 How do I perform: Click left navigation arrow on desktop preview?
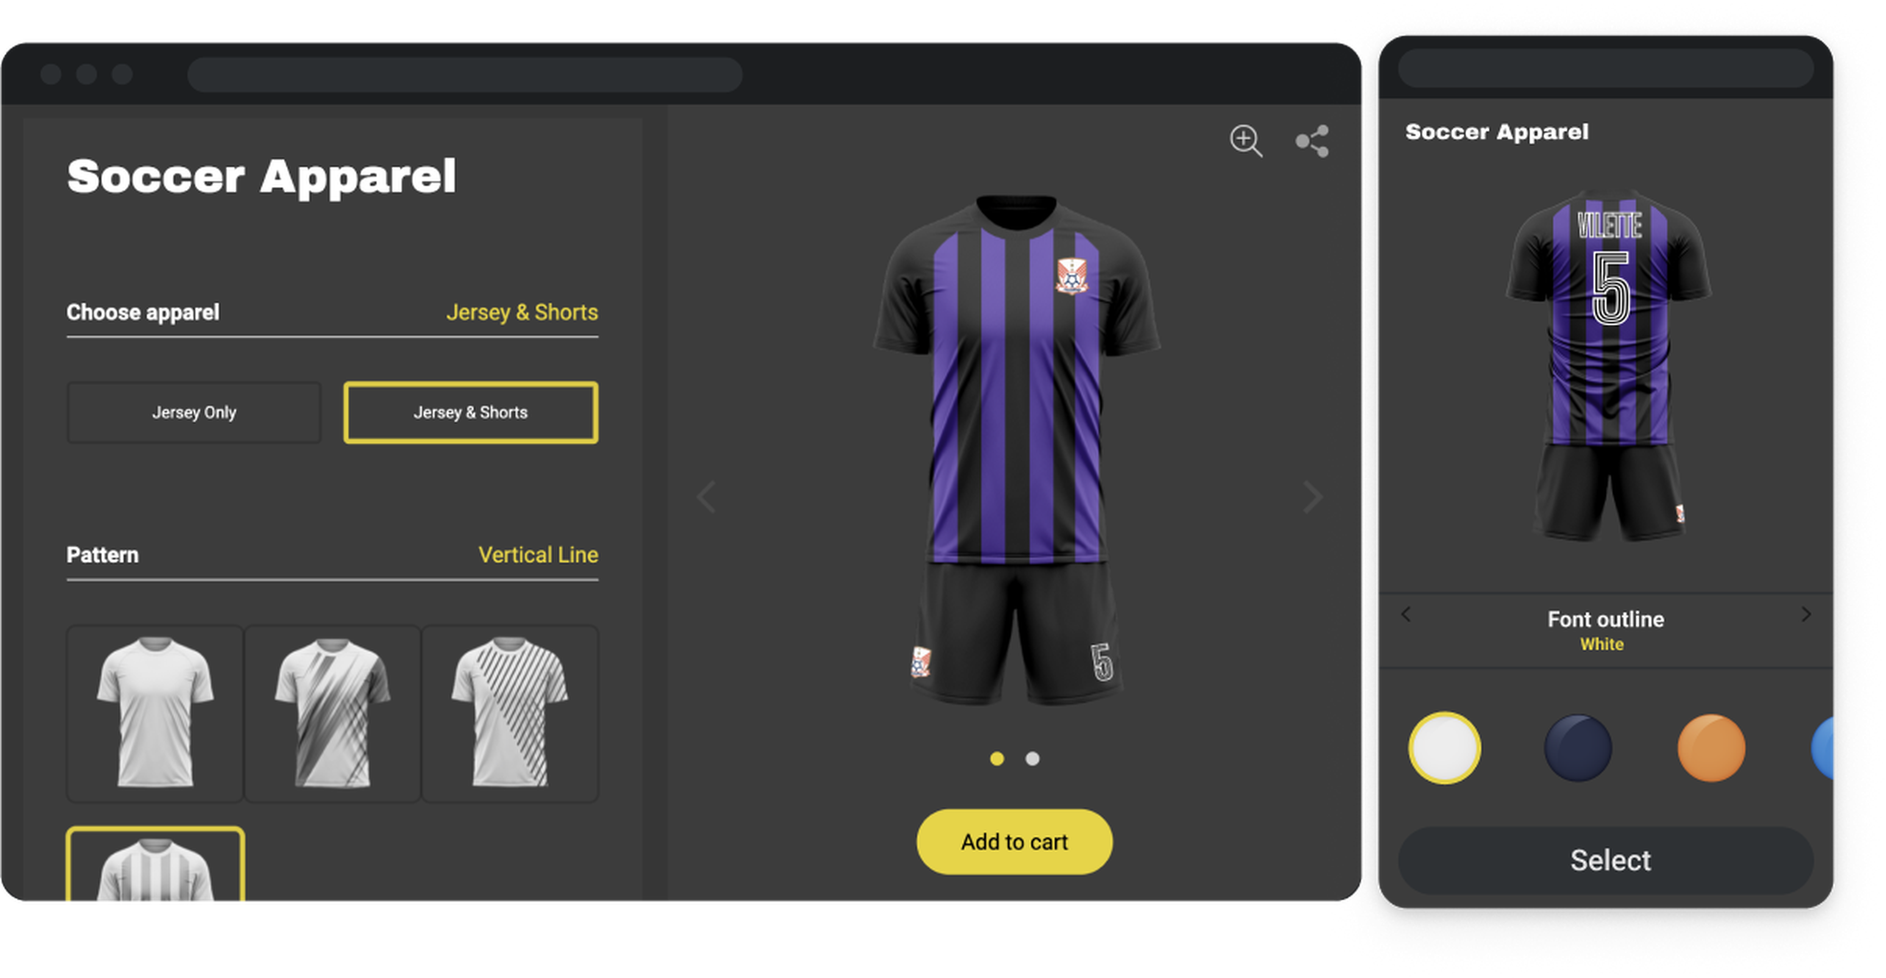tap(706, 496)
